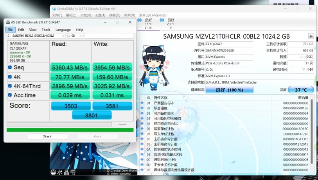Click the 37 °C temperature button
The image size is (318, 180).
tap(301, 90)
